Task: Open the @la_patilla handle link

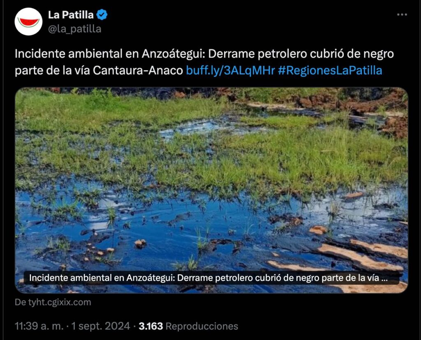Action: point(75,29)
